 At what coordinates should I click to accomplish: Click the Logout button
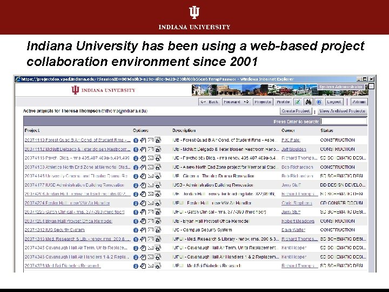click(334, 102)
